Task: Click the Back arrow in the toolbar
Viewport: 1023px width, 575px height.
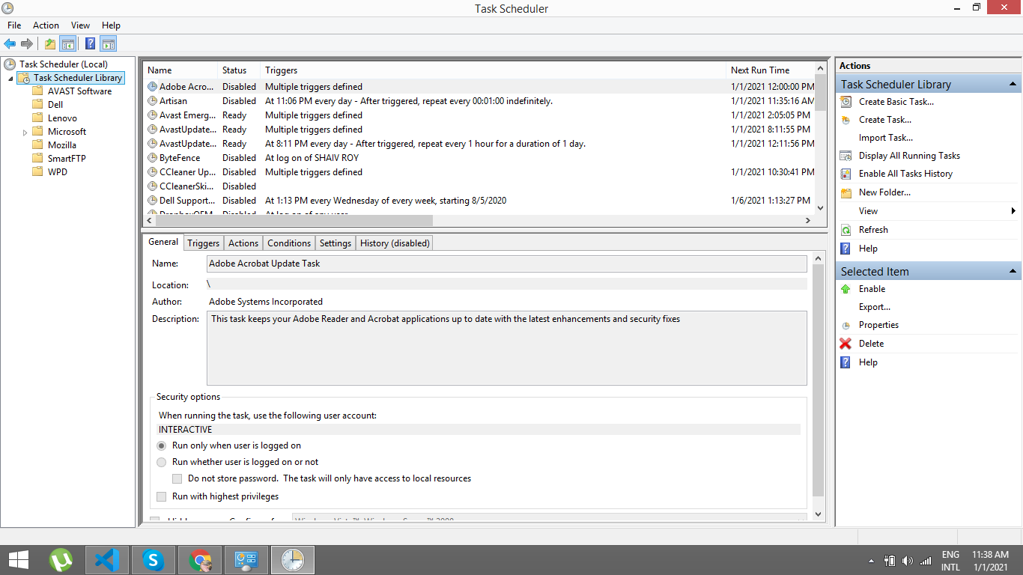Action: [x=10, y=43]
